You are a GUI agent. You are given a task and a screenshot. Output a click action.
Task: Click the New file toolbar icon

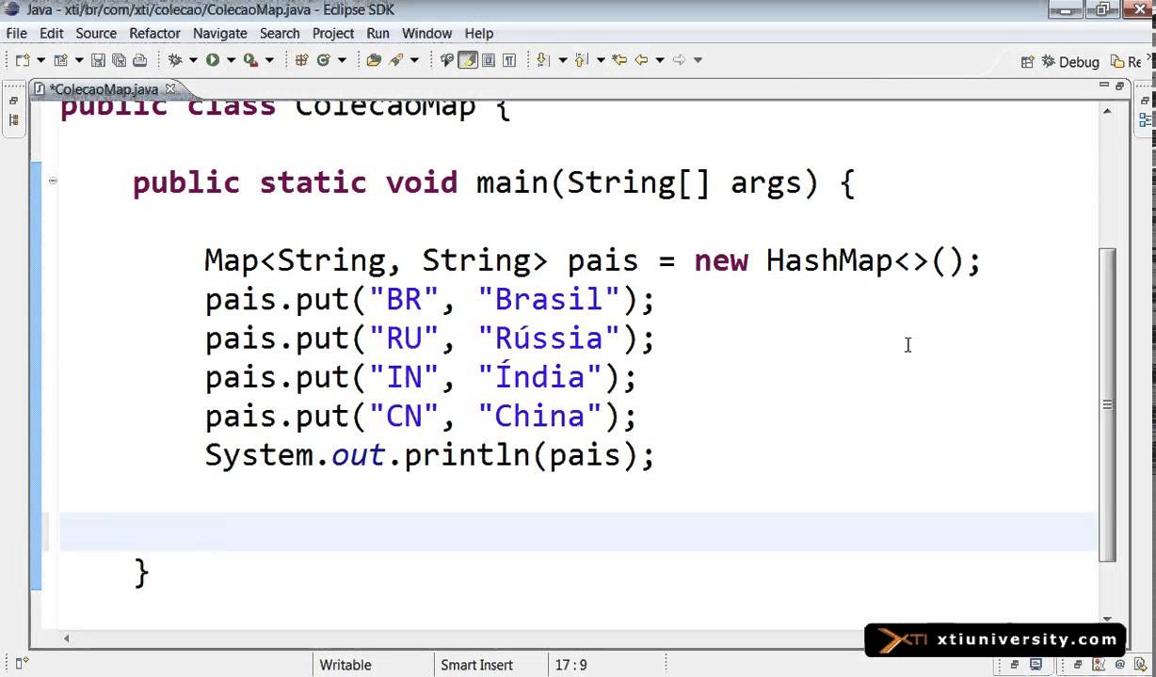tap(23, 60)
